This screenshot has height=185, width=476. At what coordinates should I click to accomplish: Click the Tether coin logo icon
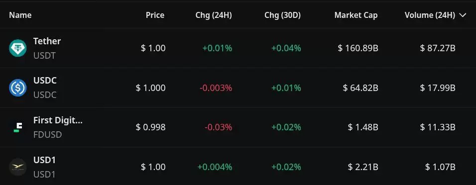click(x=17, y=48)
